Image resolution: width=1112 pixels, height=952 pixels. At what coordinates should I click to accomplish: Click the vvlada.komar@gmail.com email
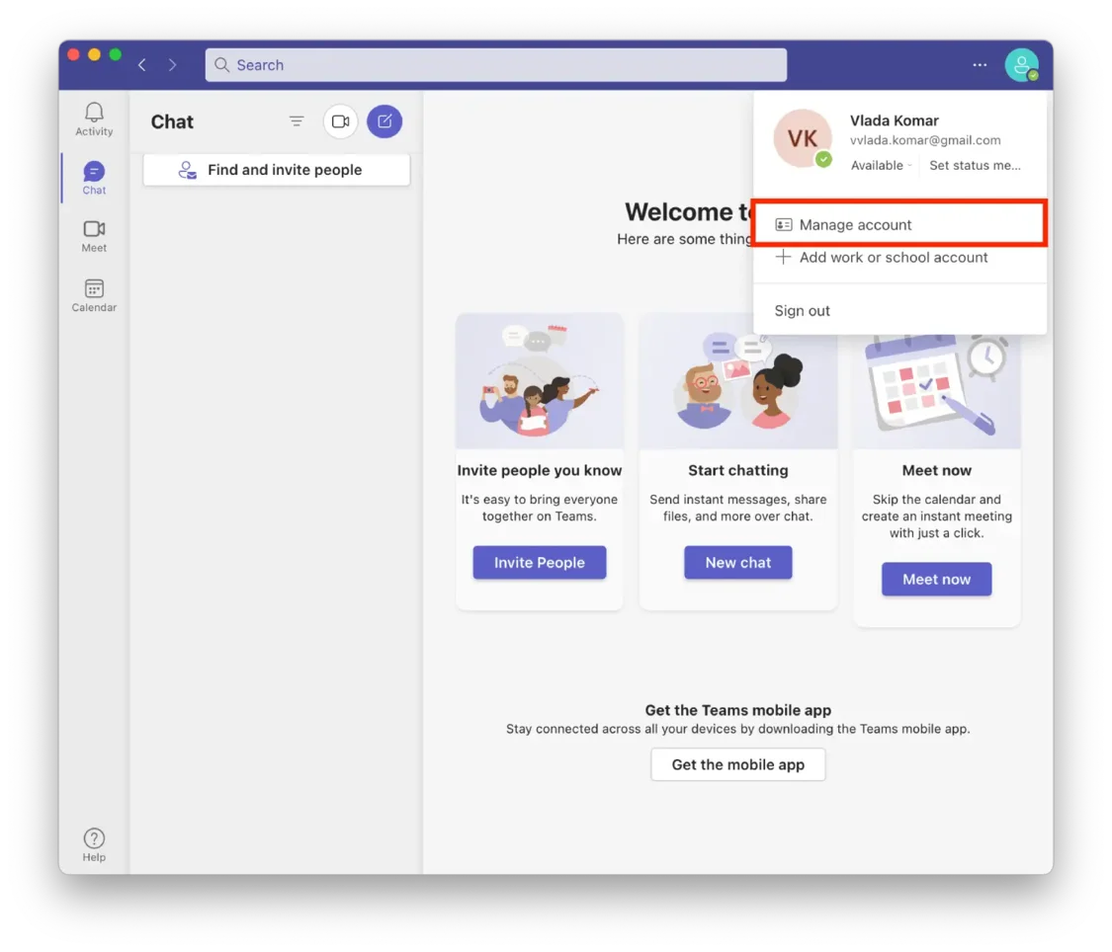925,140
